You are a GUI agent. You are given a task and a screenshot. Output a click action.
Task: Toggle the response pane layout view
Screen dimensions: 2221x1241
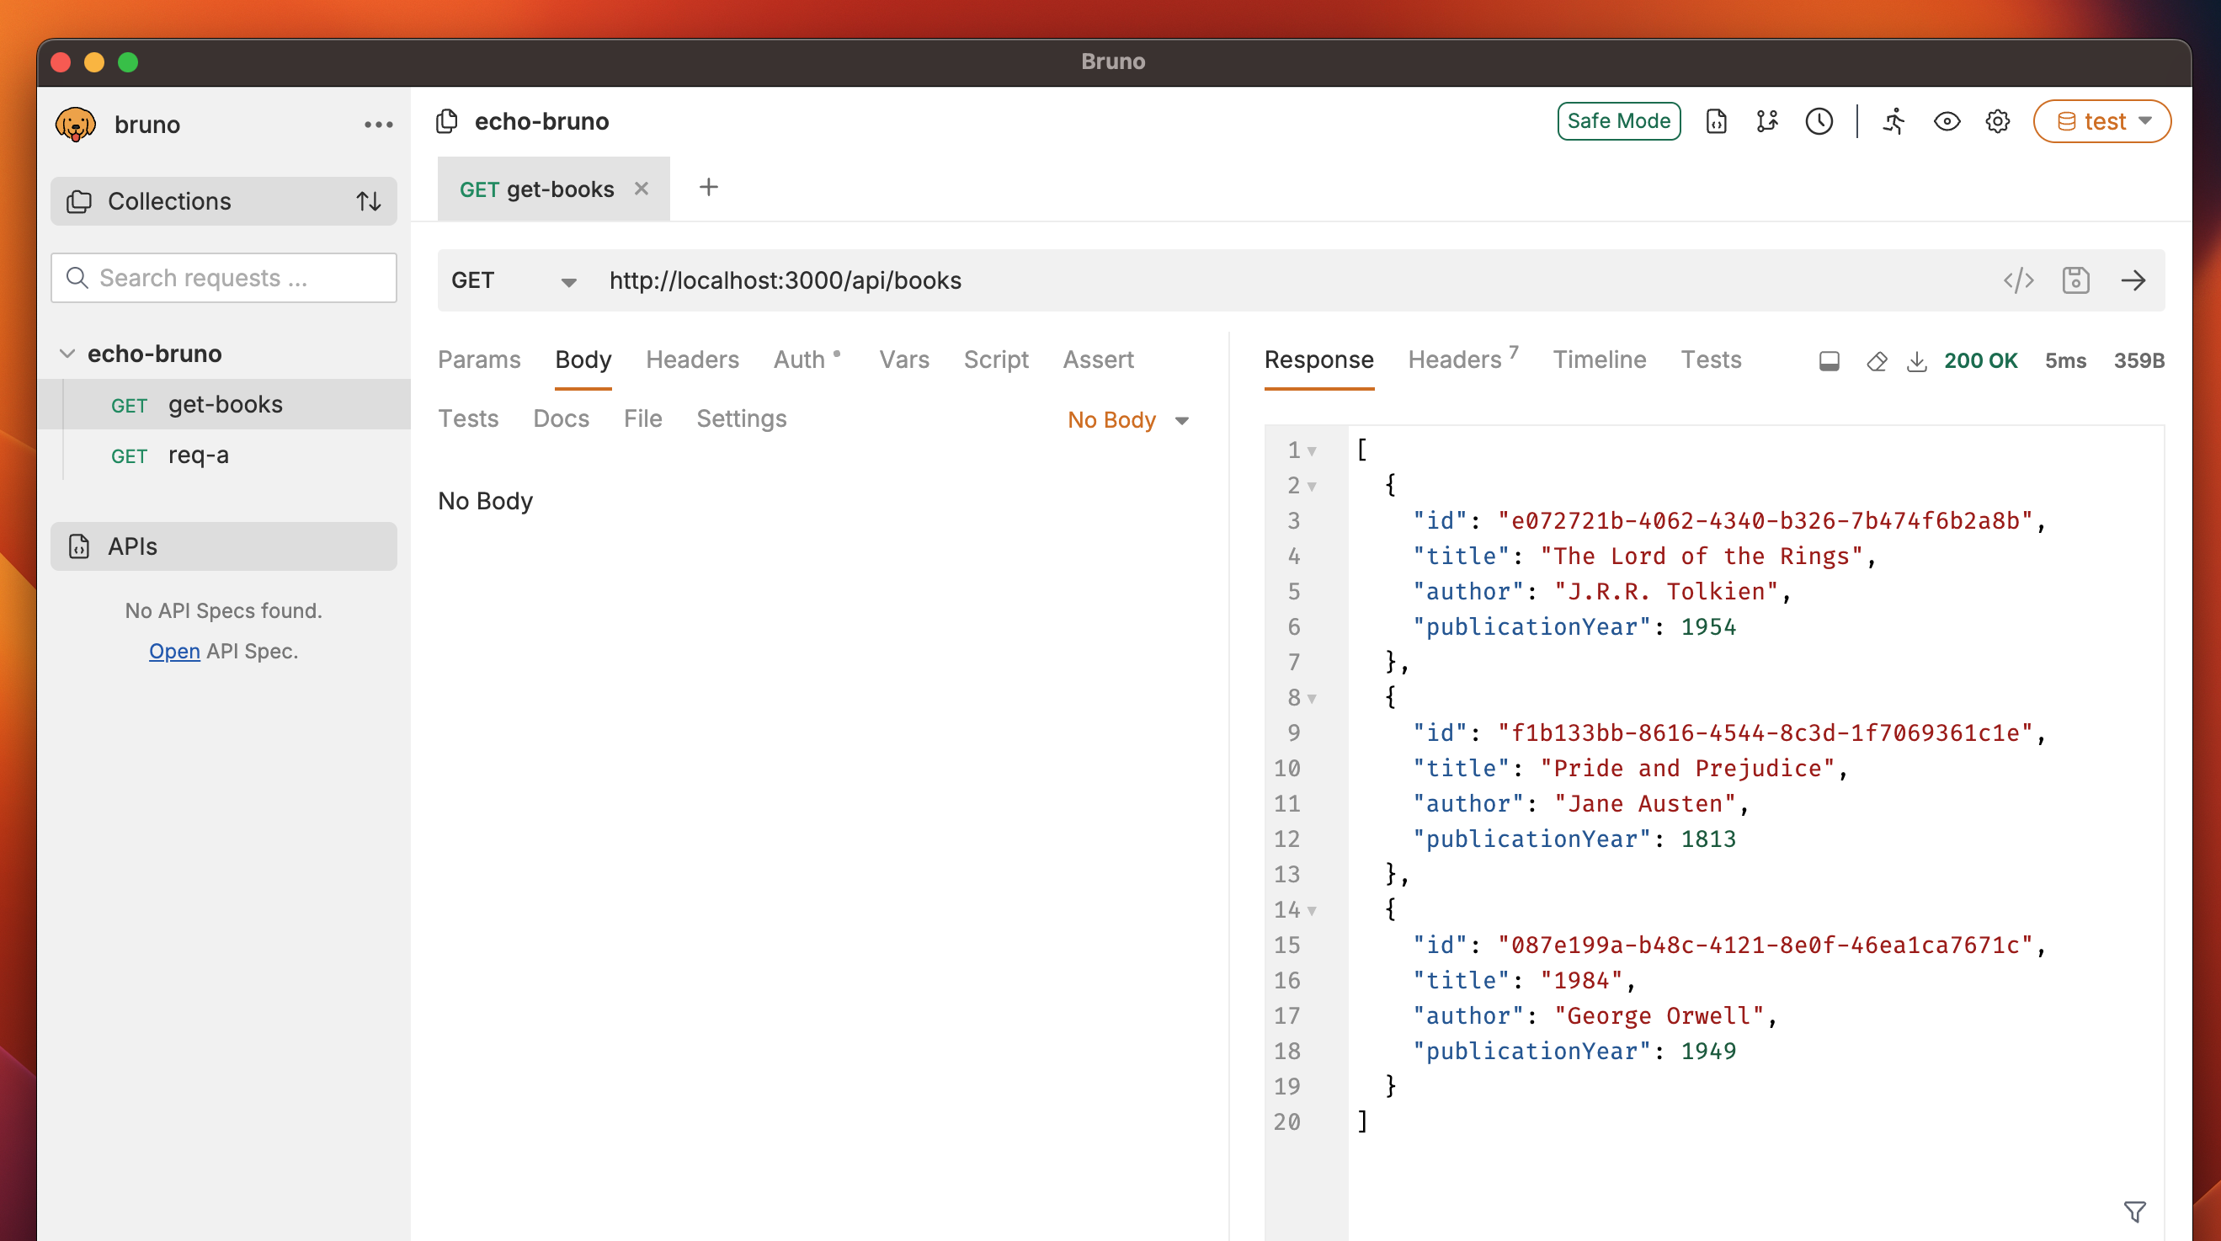(1829, 361)
